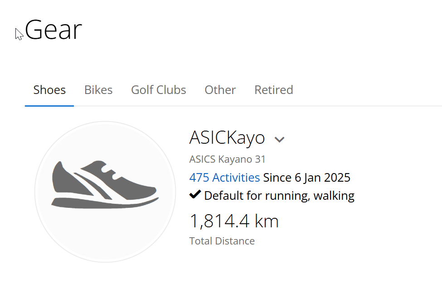The image size is (442, 282).
Task: Click the km unit after 1,814.4
Action: [266, 221]
